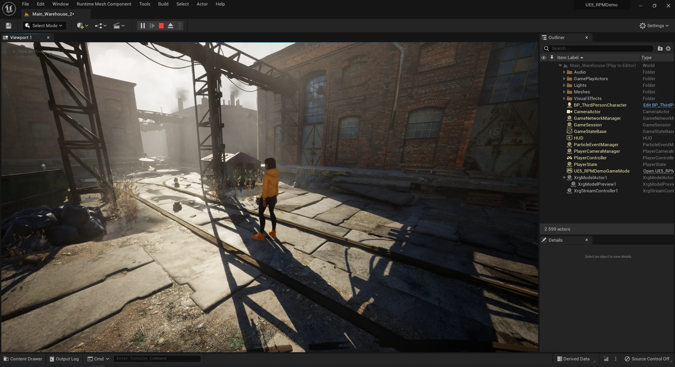Open the Blueprints toolbar menu
Viewport: 675px width, 367px height.
101,26
